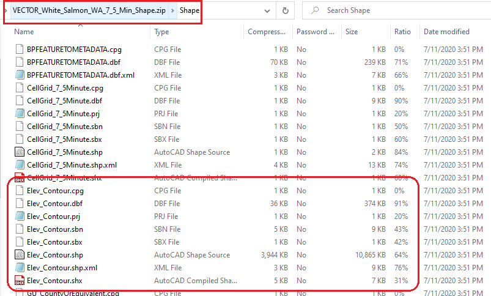Click the Elev_Contour.sbx file icon
The width and height of the screenshot is (491, 296).
coord(20,242)
